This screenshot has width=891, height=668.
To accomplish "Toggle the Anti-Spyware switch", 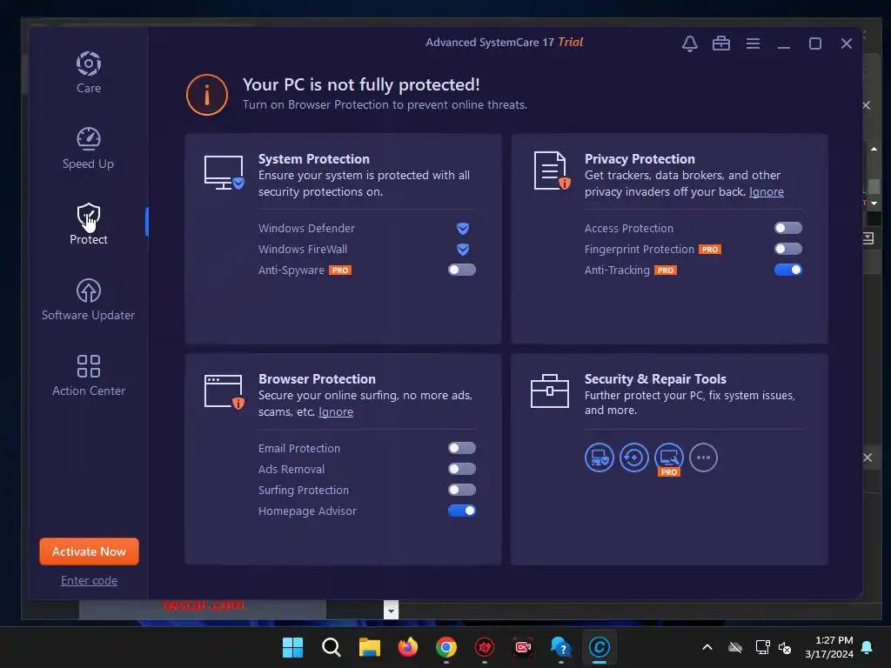I will click(x=462, y=270).
